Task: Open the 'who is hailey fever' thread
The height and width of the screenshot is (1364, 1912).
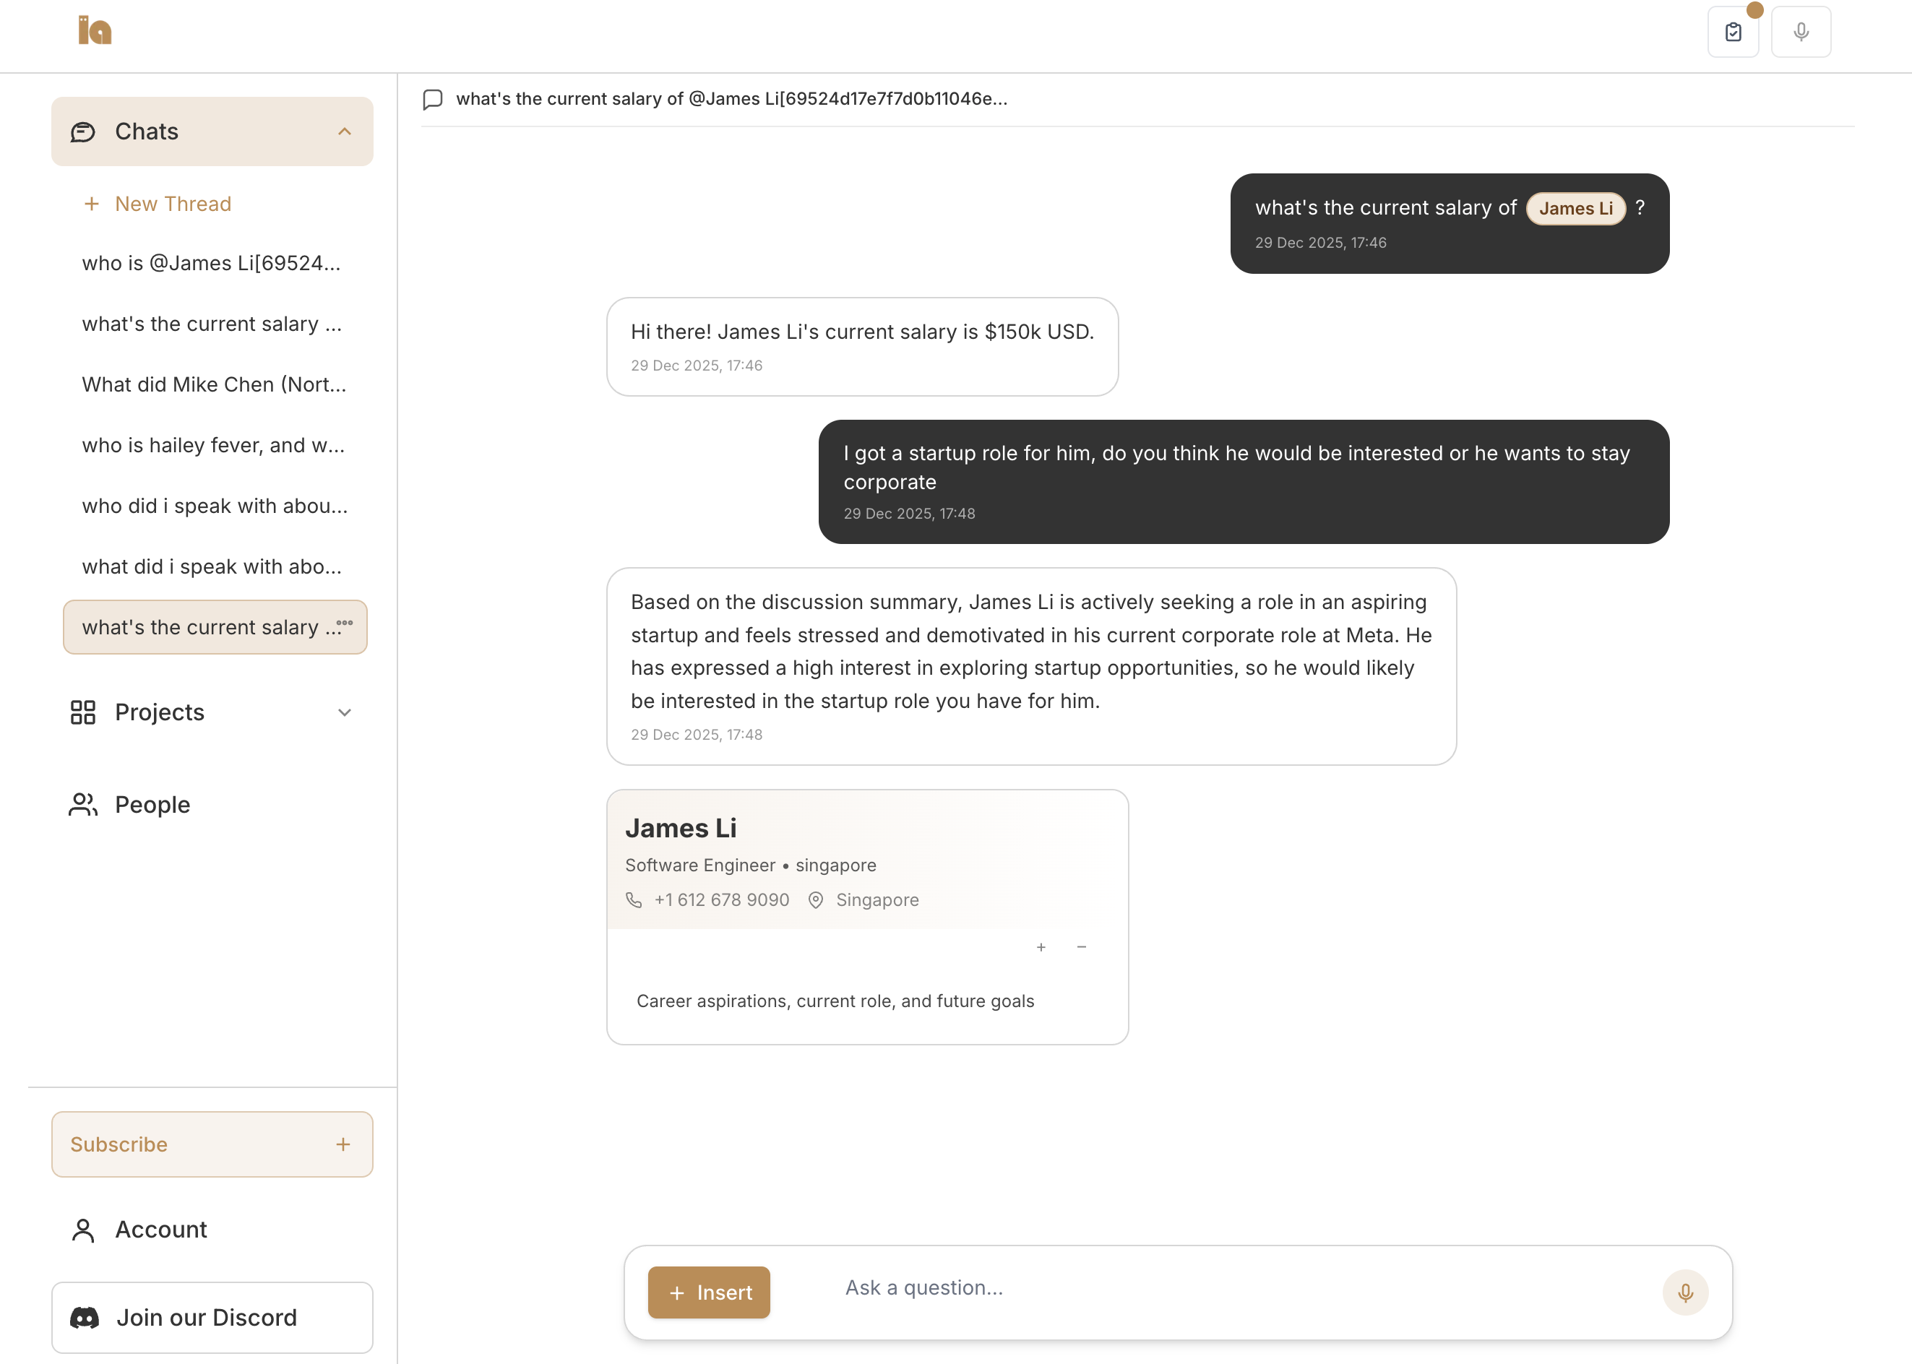Action: click(212, 445)
